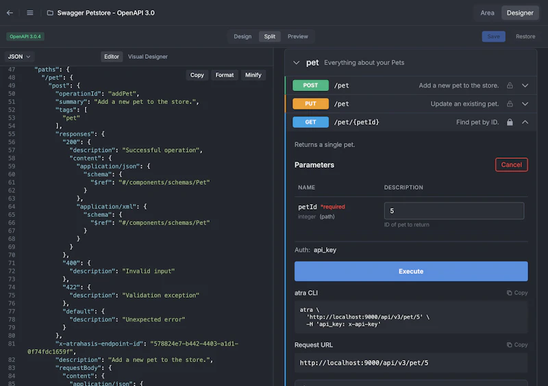Click the "application/xml" code line

[112, 207]
